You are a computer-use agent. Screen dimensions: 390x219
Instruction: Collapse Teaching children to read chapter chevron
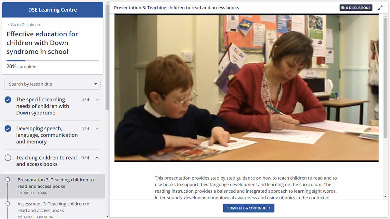coord(97,158)
